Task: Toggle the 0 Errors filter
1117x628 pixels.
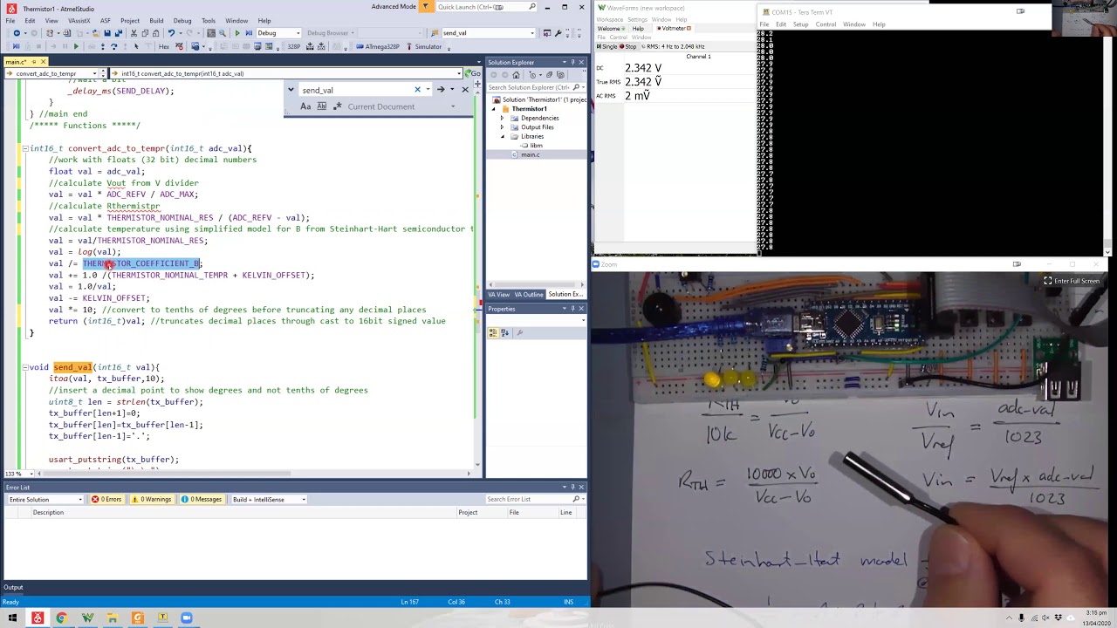Action: [107, 499]
